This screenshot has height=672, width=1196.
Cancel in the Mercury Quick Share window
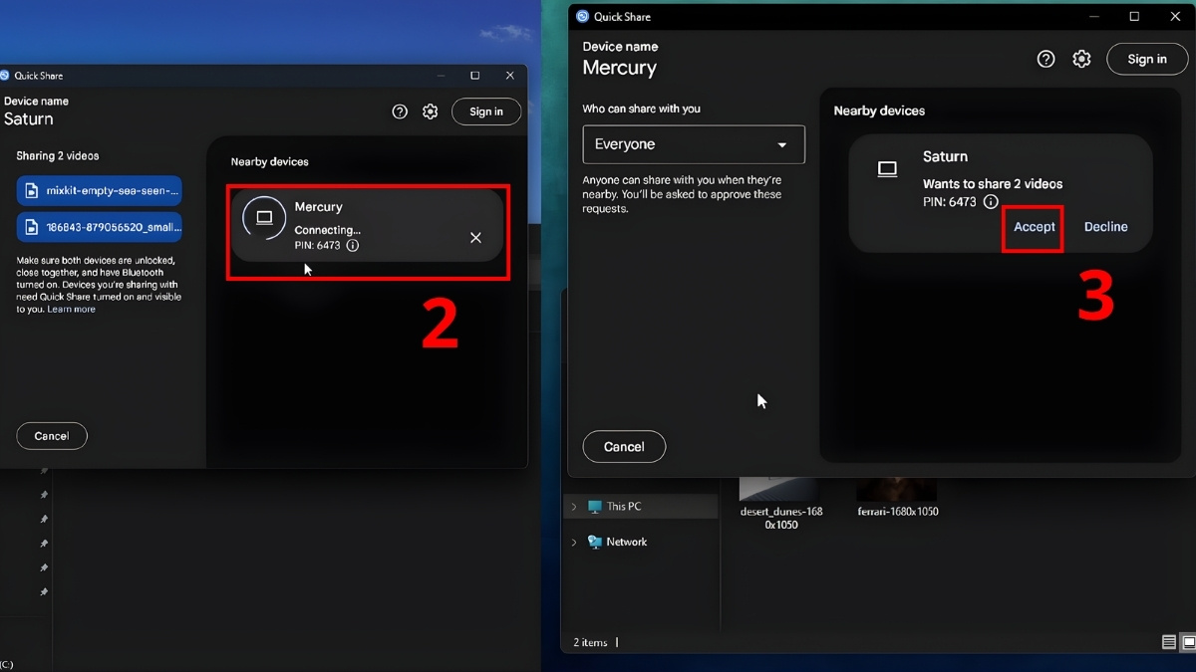click(x=624, y=446)
